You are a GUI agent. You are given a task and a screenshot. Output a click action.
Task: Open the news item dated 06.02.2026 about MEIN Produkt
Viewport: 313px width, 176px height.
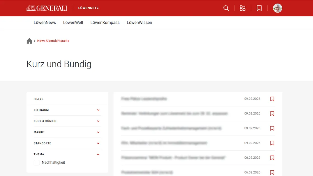(x=173, y=158)
